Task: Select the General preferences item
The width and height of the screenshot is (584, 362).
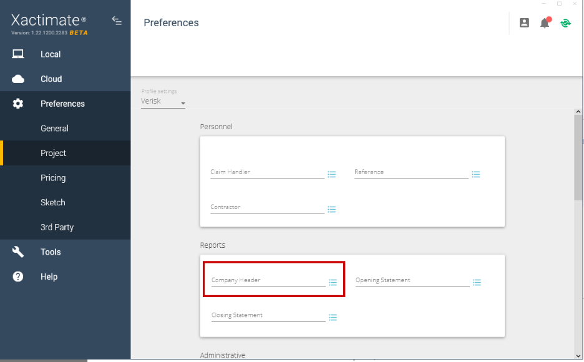Action: (x=54, y=129)
